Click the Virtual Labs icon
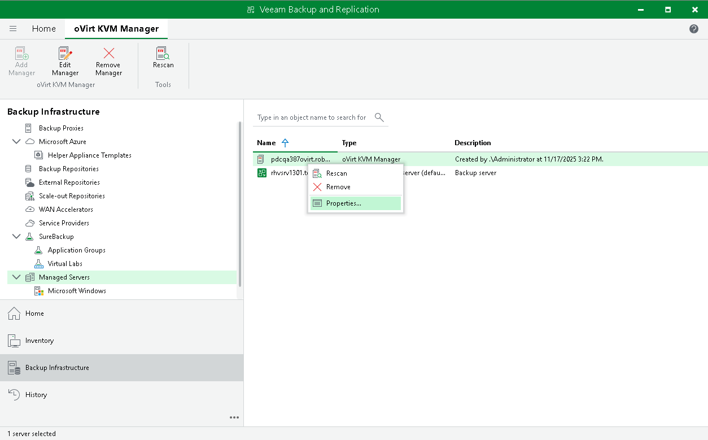Screen dimensions: 708x440 click(38, 264)
